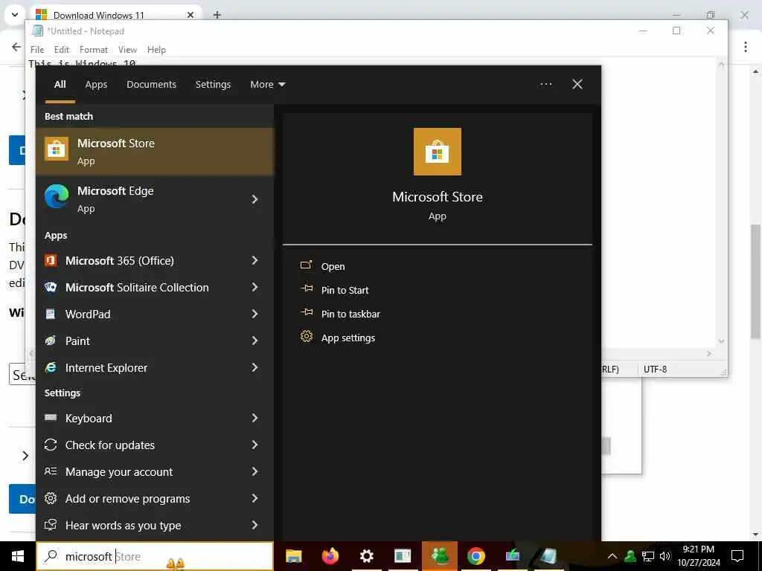This screenshot has height=571, width=762.
Task: Click the Microsoft 365 (Office) icon
Action: click(x=51, y=260)
